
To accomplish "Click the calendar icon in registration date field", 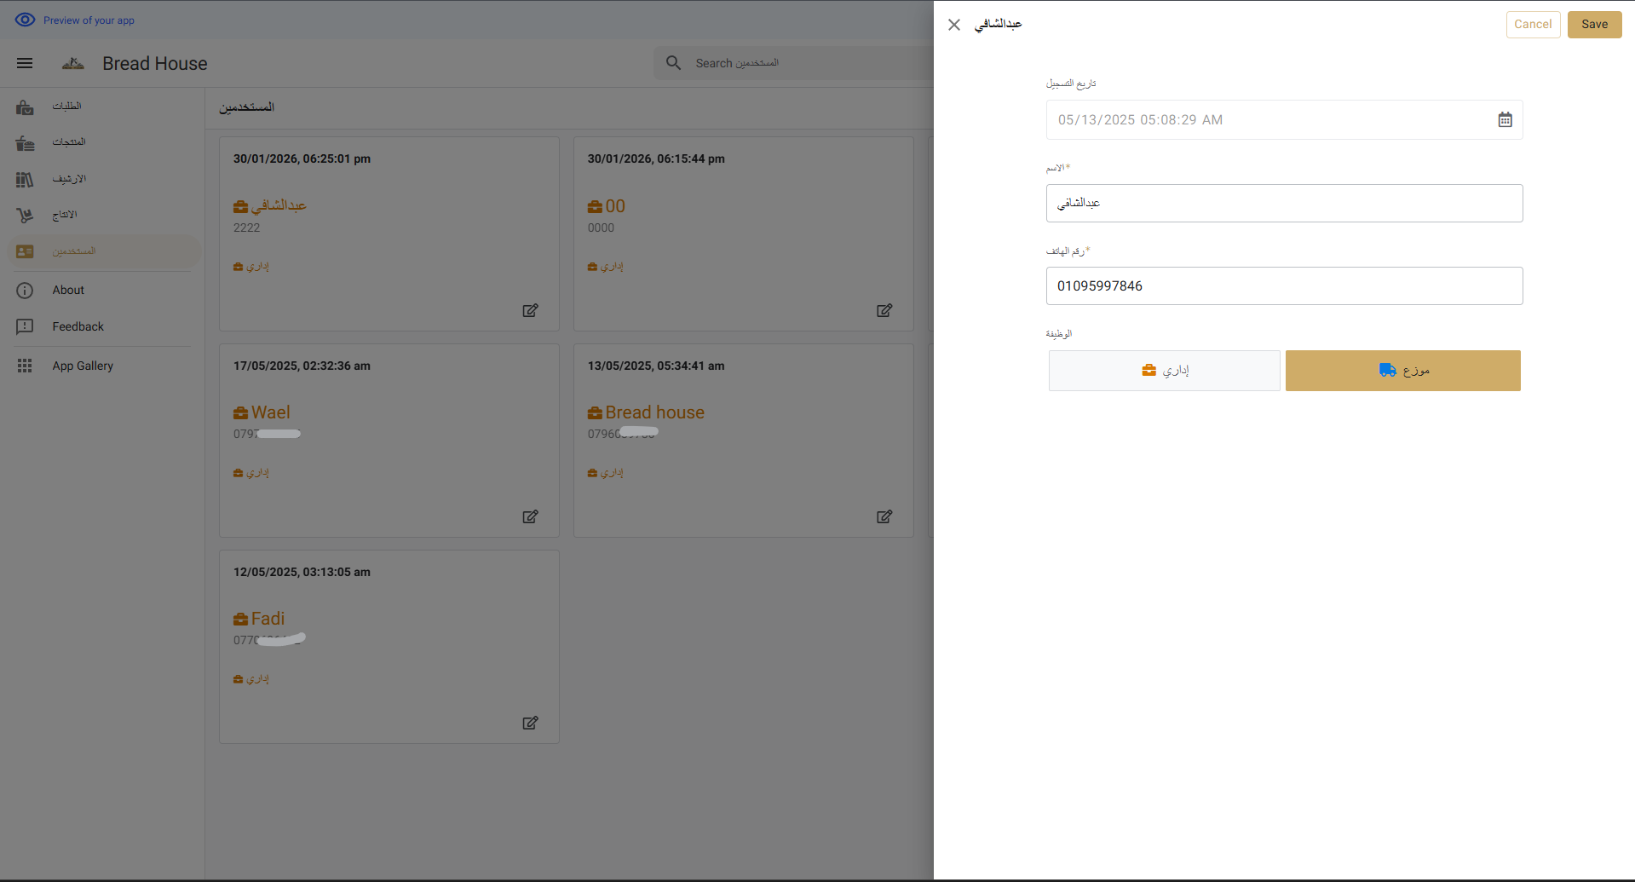I will coord(1505,120).
